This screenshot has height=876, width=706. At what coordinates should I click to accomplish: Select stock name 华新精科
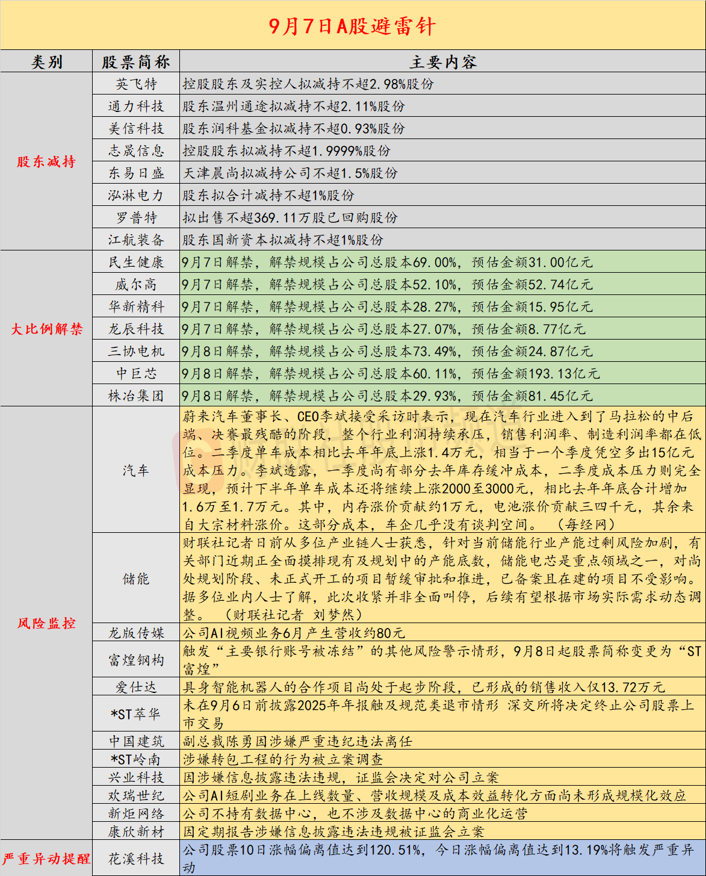136,306
